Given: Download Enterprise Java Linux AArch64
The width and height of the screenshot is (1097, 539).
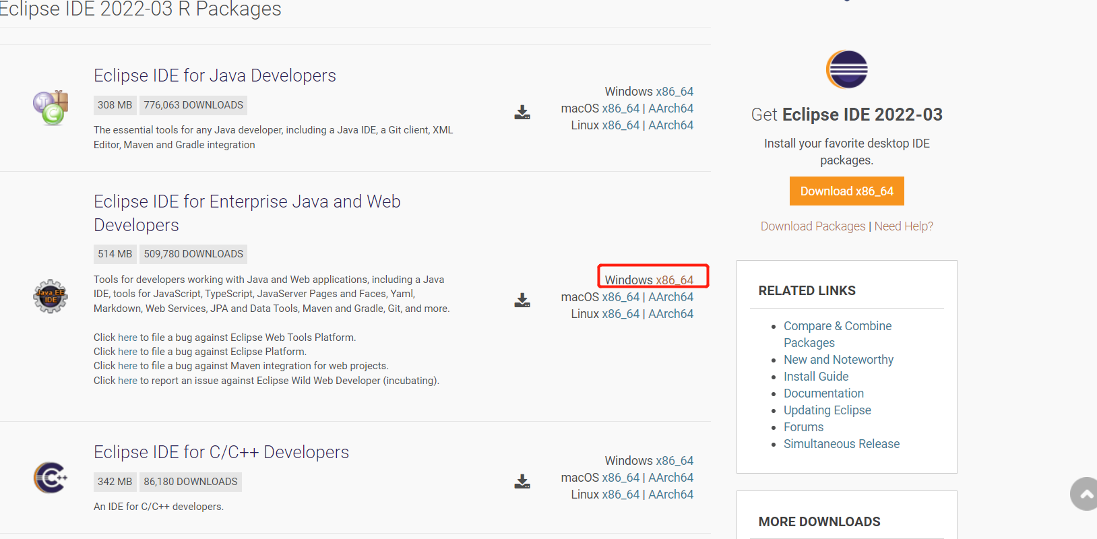Looking at the screenshot, I should click(670, 314).
